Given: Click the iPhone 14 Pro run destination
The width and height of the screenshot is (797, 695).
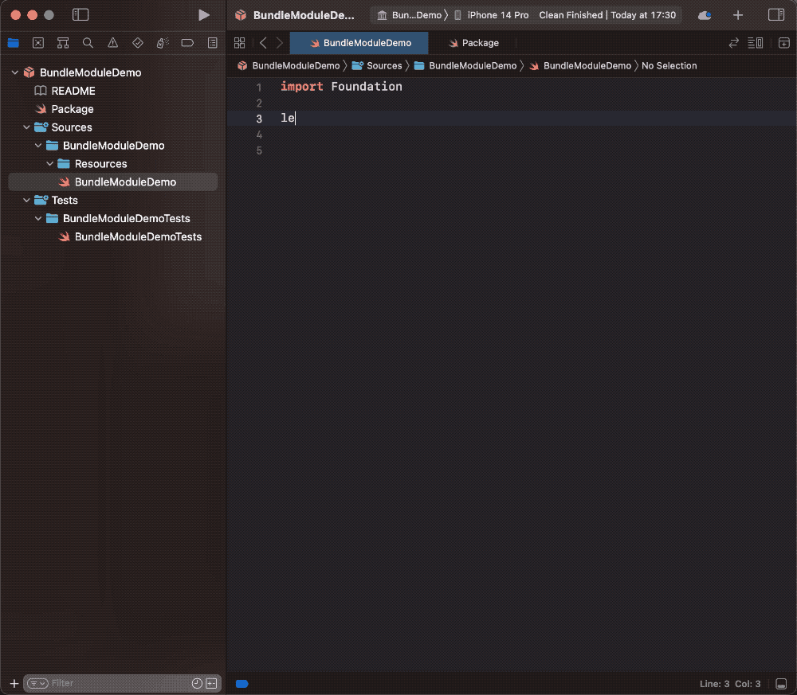Looking at the screenshot, I should tap(498, 14).
